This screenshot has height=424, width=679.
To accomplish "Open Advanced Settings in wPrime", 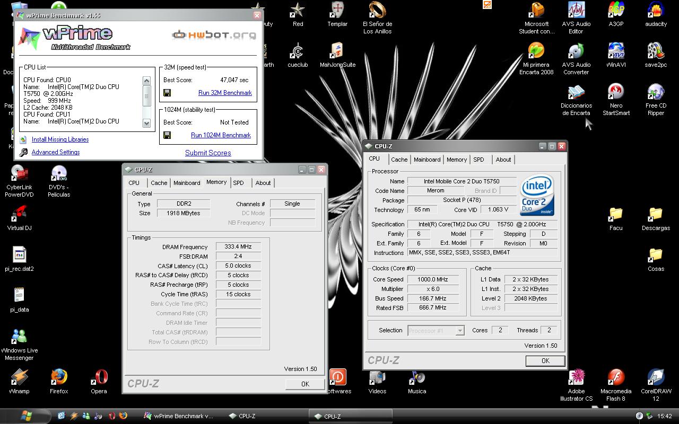I will (56, 152).
